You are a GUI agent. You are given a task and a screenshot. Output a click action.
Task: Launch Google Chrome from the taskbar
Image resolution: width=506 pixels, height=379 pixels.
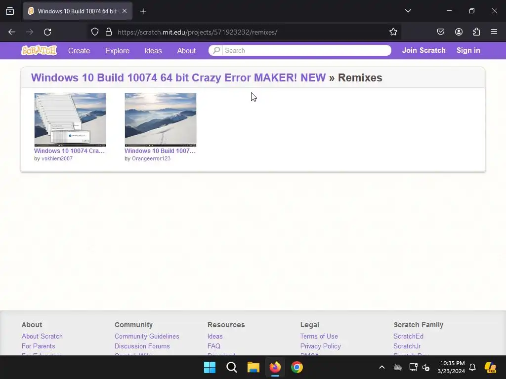point(297,367)
